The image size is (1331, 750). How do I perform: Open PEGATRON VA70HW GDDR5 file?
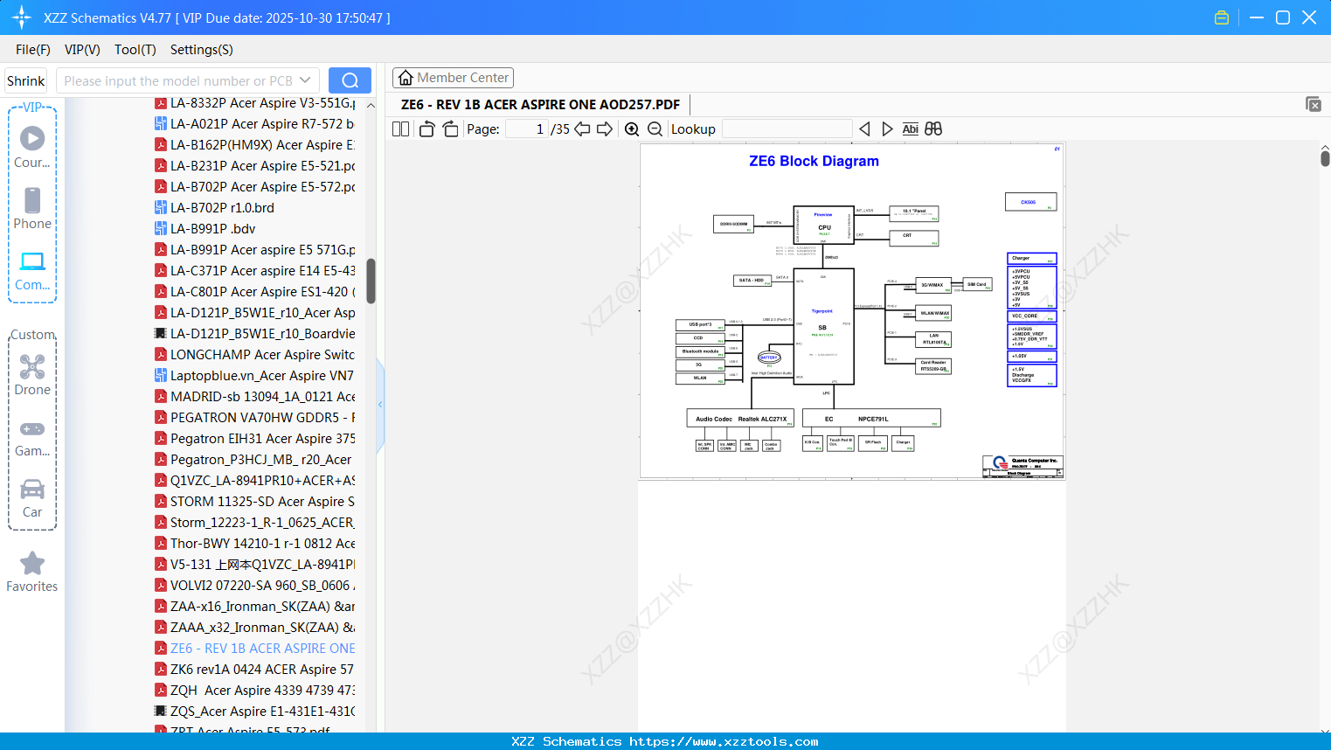pos(255,418)
